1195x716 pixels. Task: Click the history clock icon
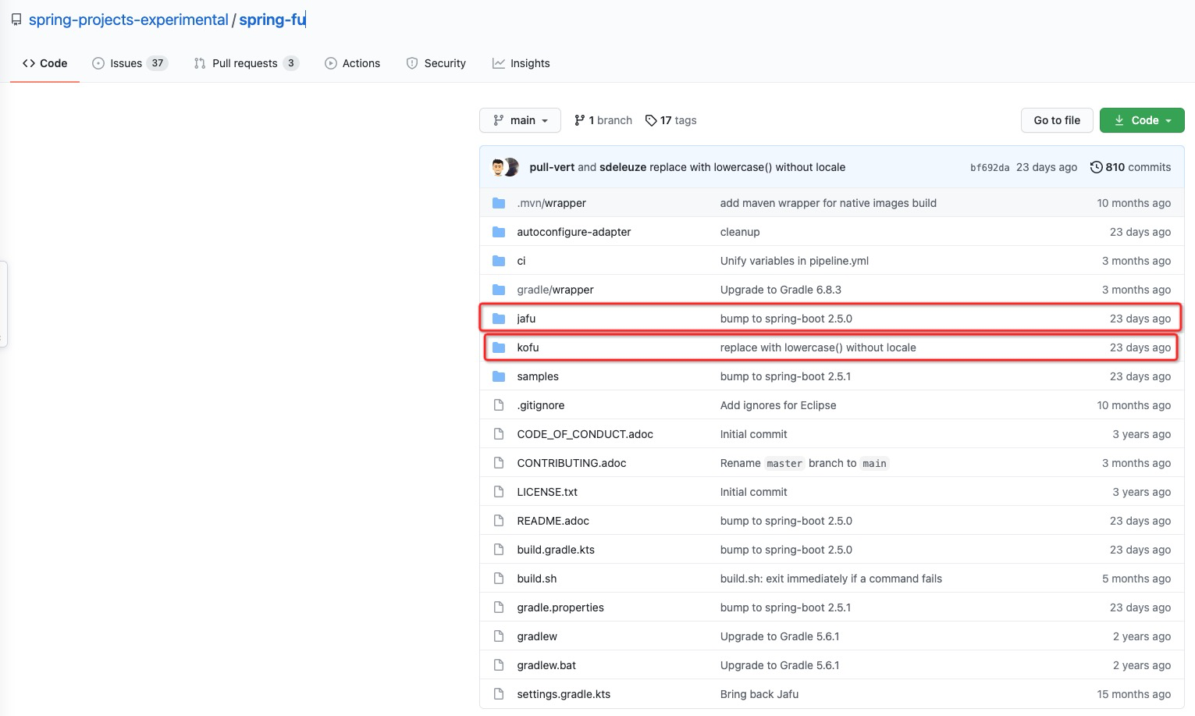coord(1096,167)
